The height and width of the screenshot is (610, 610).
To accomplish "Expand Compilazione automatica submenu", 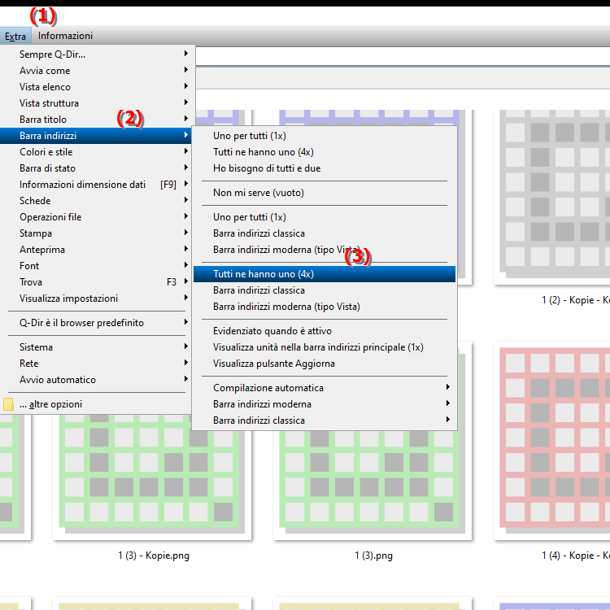I will (324, 388).
